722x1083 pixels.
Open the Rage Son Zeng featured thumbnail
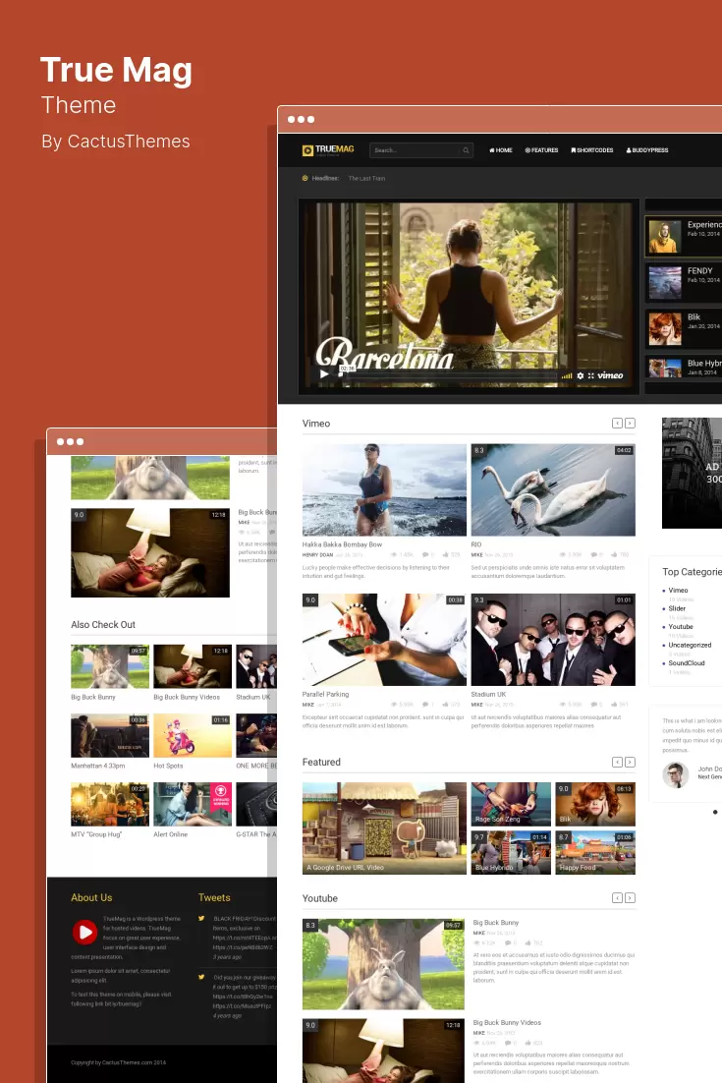coord(511,804)
